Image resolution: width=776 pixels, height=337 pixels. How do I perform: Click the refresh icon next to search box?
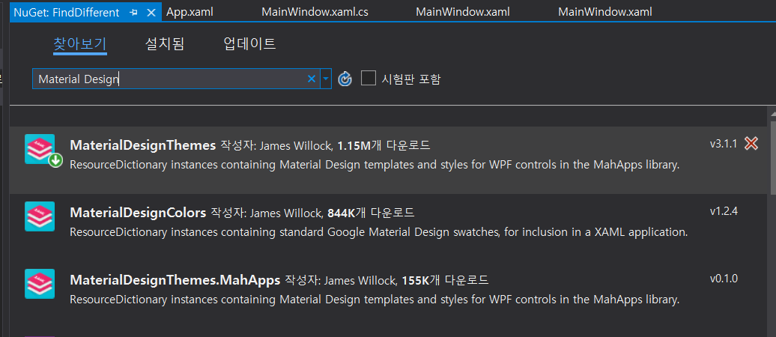click(x=345, y=79)
